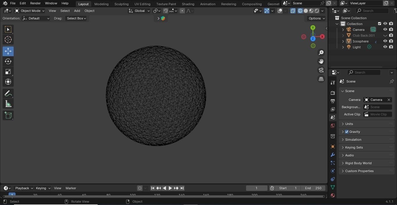Open the Object properties tab

[333, 147]
